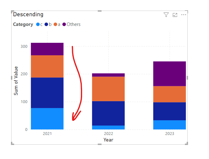Image resolution: width=209 pixels, height=159 pixels.
Task: Click the 2022 x-axis label
Action: pyautogui.click(x=108, y=133)
